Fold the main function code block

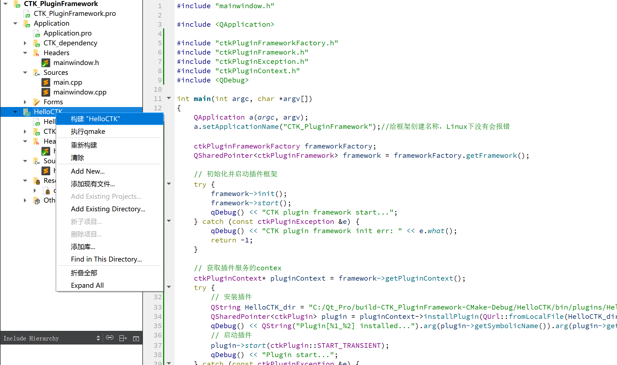(x=169, y=98)
